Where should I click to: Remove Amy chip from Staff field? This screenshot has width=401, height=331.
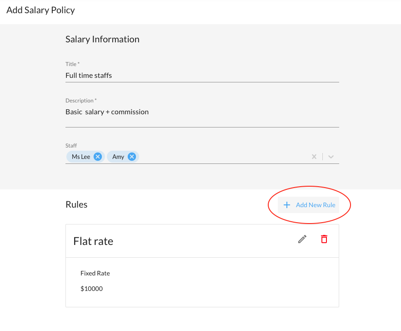point(132,157)
